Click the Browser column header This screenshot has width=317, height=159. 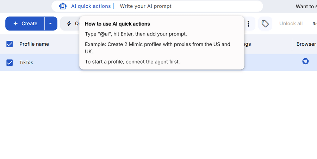[306, 44]
